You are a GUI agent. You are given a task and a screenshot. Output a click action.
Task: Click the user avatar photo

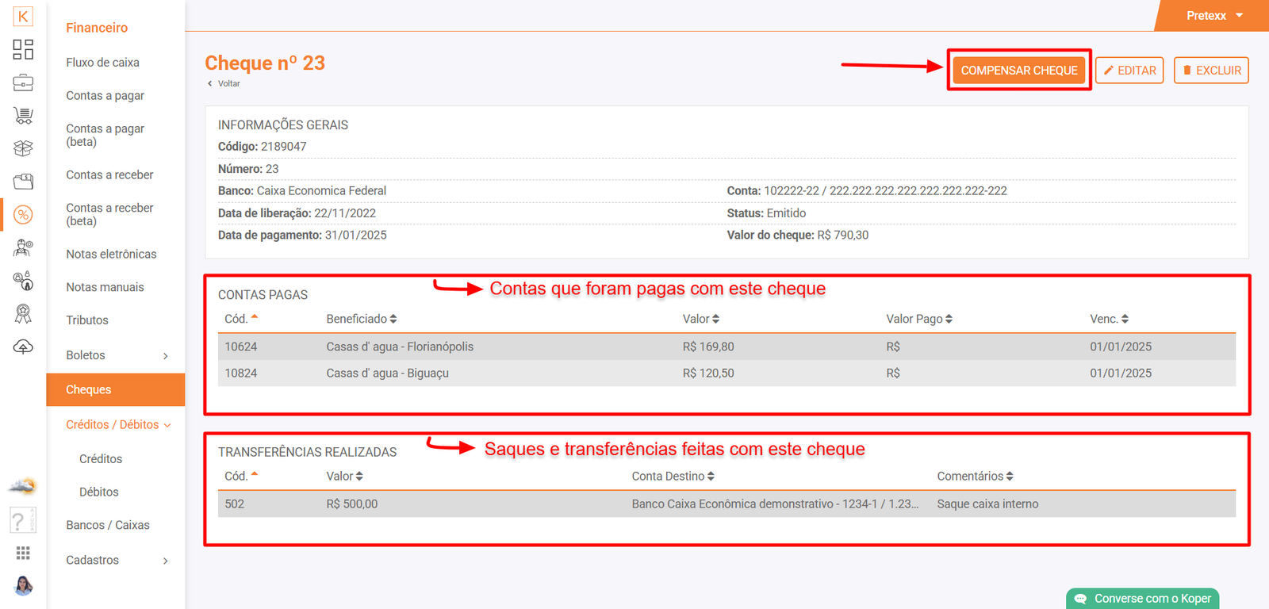click(23, 586)
